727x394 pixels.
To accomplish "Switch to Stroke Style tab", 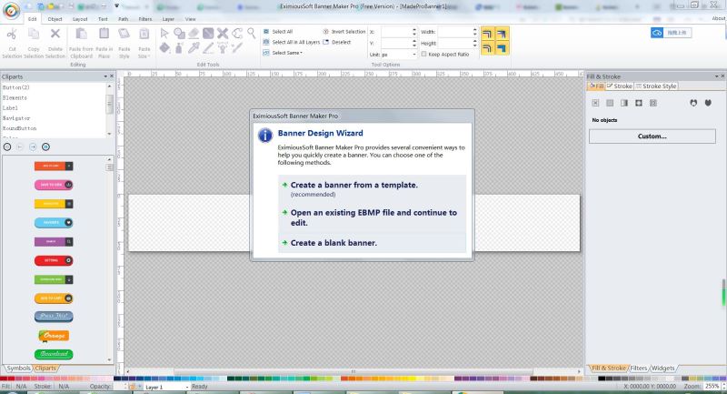I will 656,86.
